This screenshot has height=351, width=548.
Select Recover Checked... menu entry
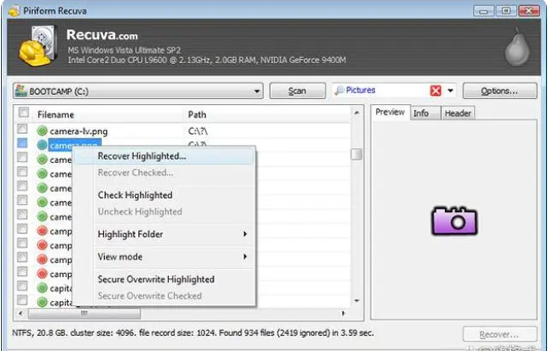coord(164,172)
